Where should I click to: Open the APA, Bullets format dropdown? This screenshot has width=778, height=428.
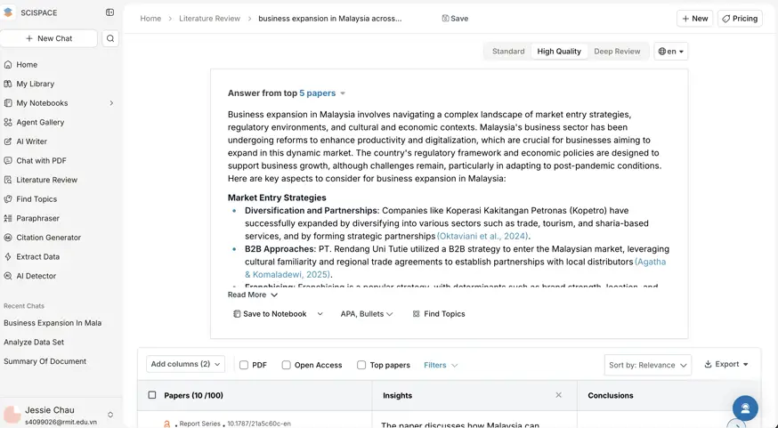(x=367, y=314)
